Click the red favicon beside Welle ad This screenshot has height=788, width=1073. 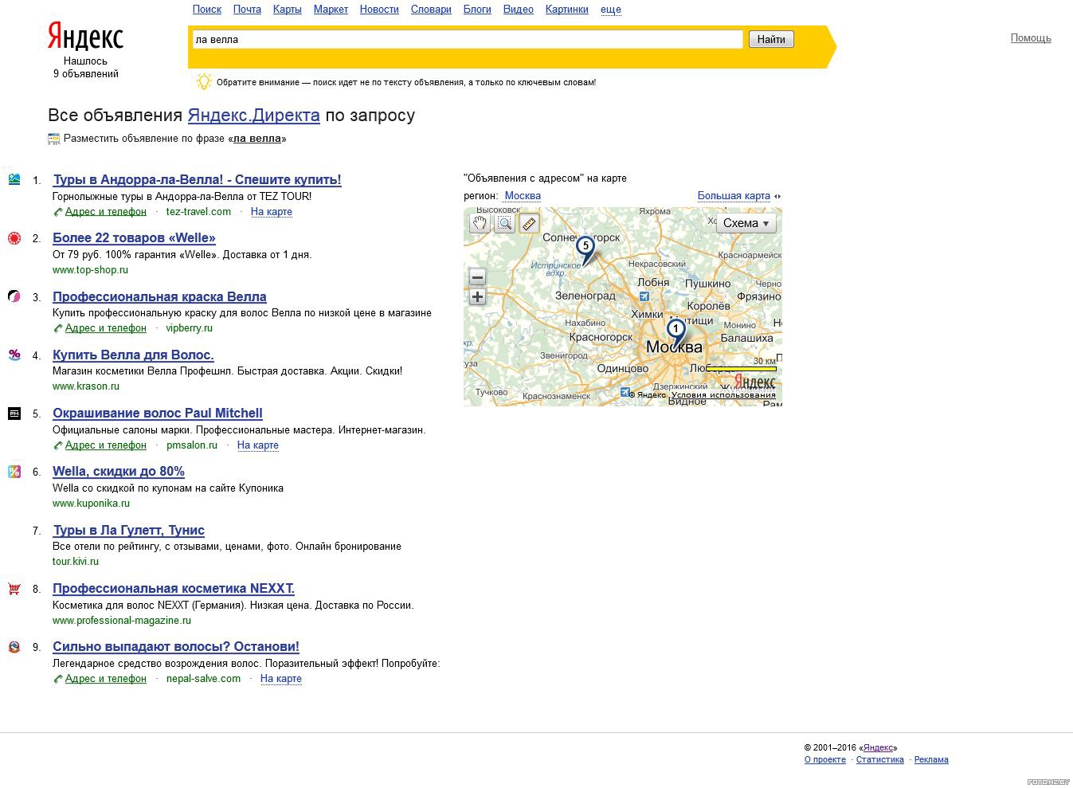pyautogui.click(x=14, y=237)
